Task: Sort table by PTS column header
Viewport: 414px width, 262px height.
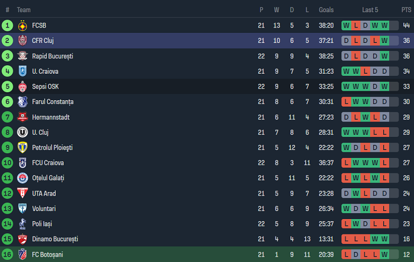Action: click(x=406, y=10)
